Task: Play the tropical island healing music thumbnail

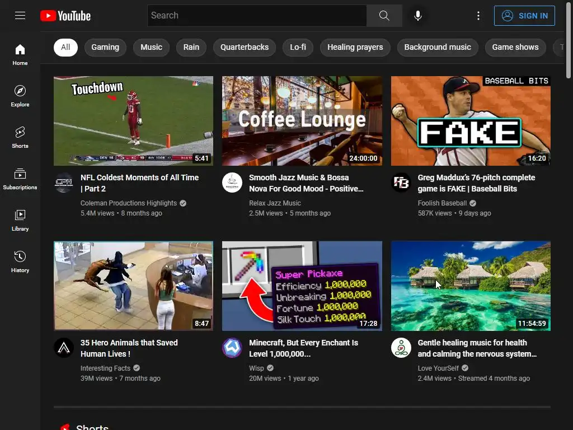Action: tap(471, 286)
